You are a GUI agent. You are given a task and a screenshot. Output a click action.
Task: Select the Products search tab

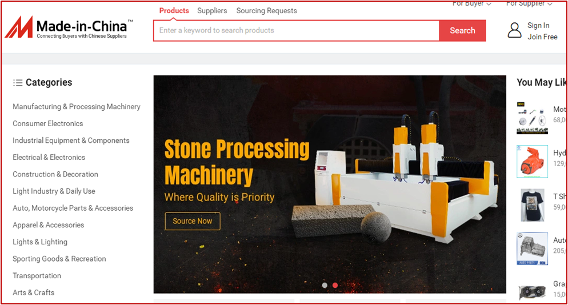[x=174, y=11]
